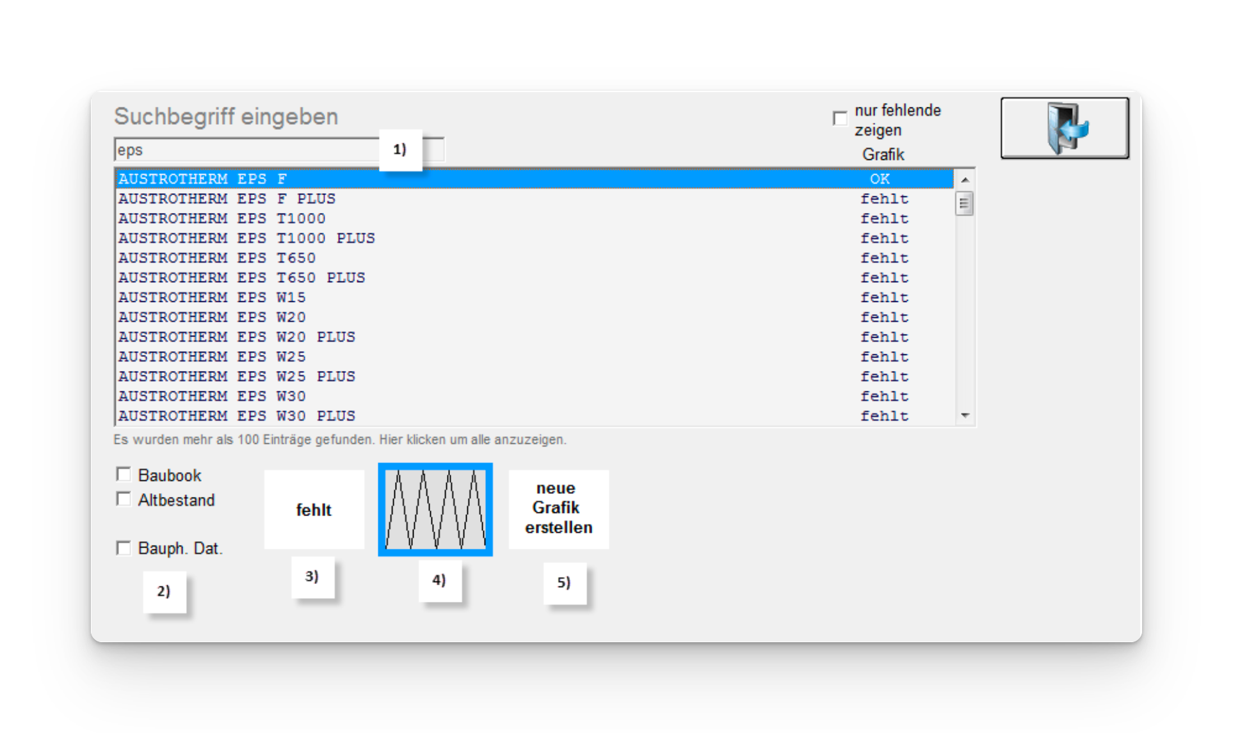Click the exit door icon button

[1064, 128]
